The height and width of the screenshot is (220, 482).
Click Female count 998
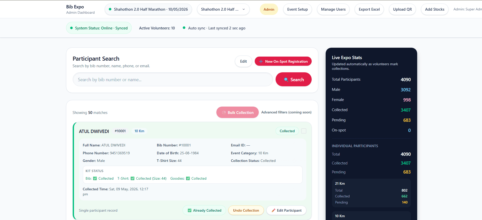point(407,100)
